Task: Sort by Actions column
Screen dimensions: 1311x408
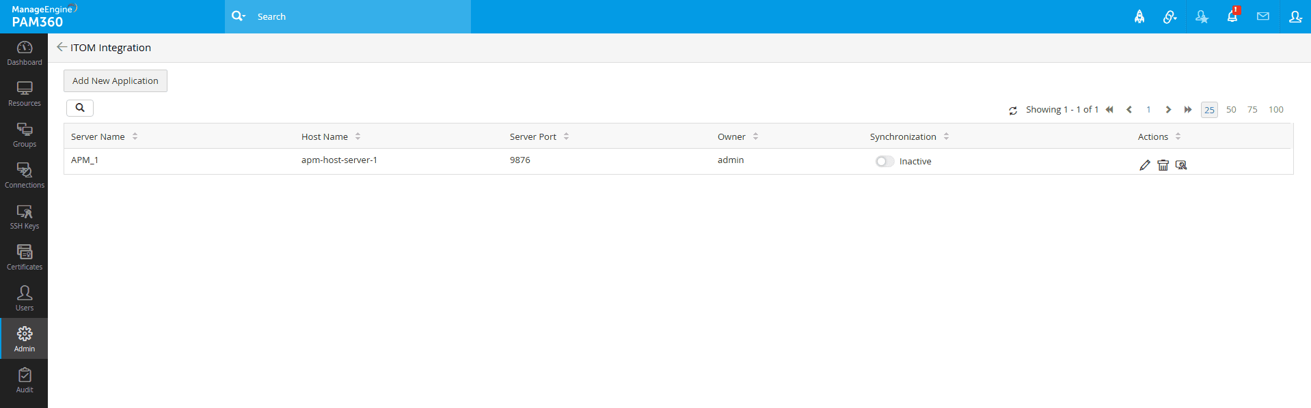Action: point(1178,136)
